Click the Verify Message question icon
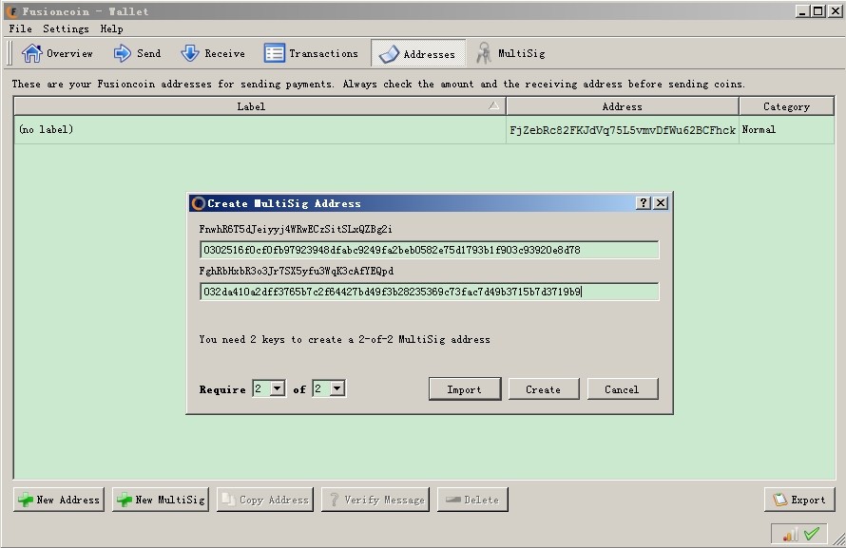846x548 pixels. tap(334, 500)
